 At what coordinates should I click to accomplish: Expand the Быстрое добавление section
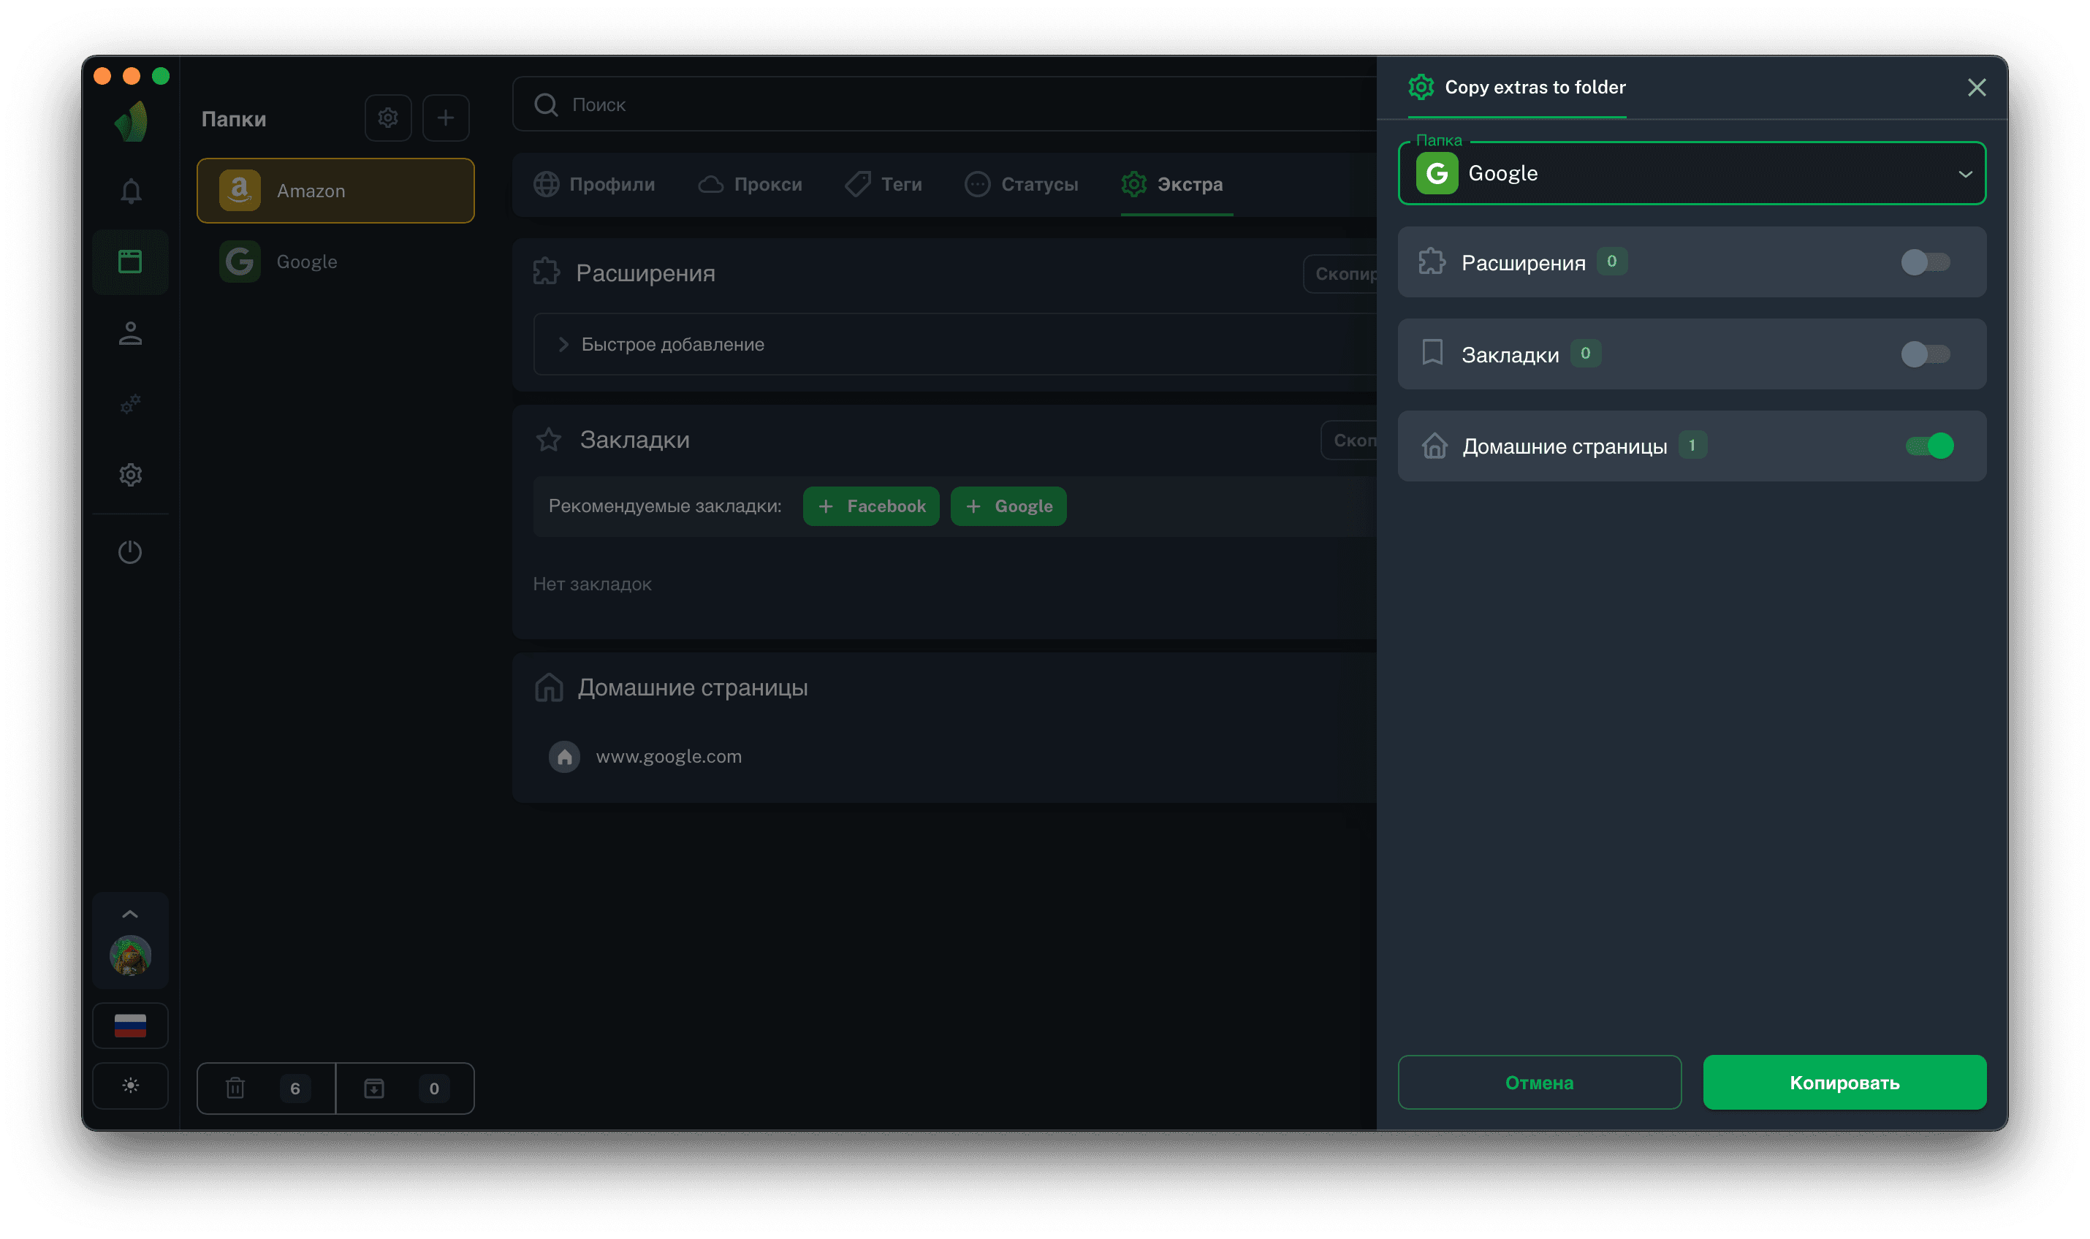672,344
